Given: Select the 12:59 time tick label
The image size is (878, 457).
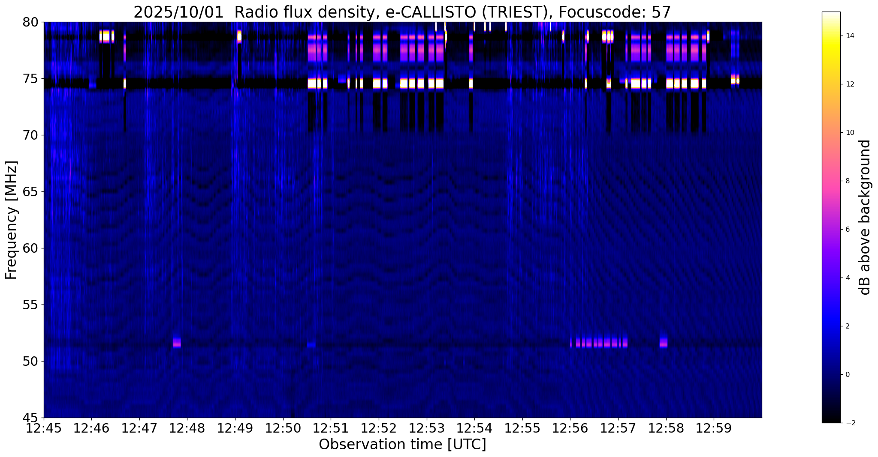Looking at the screenshot, I should pyautogui.click(x=714, y=428).
